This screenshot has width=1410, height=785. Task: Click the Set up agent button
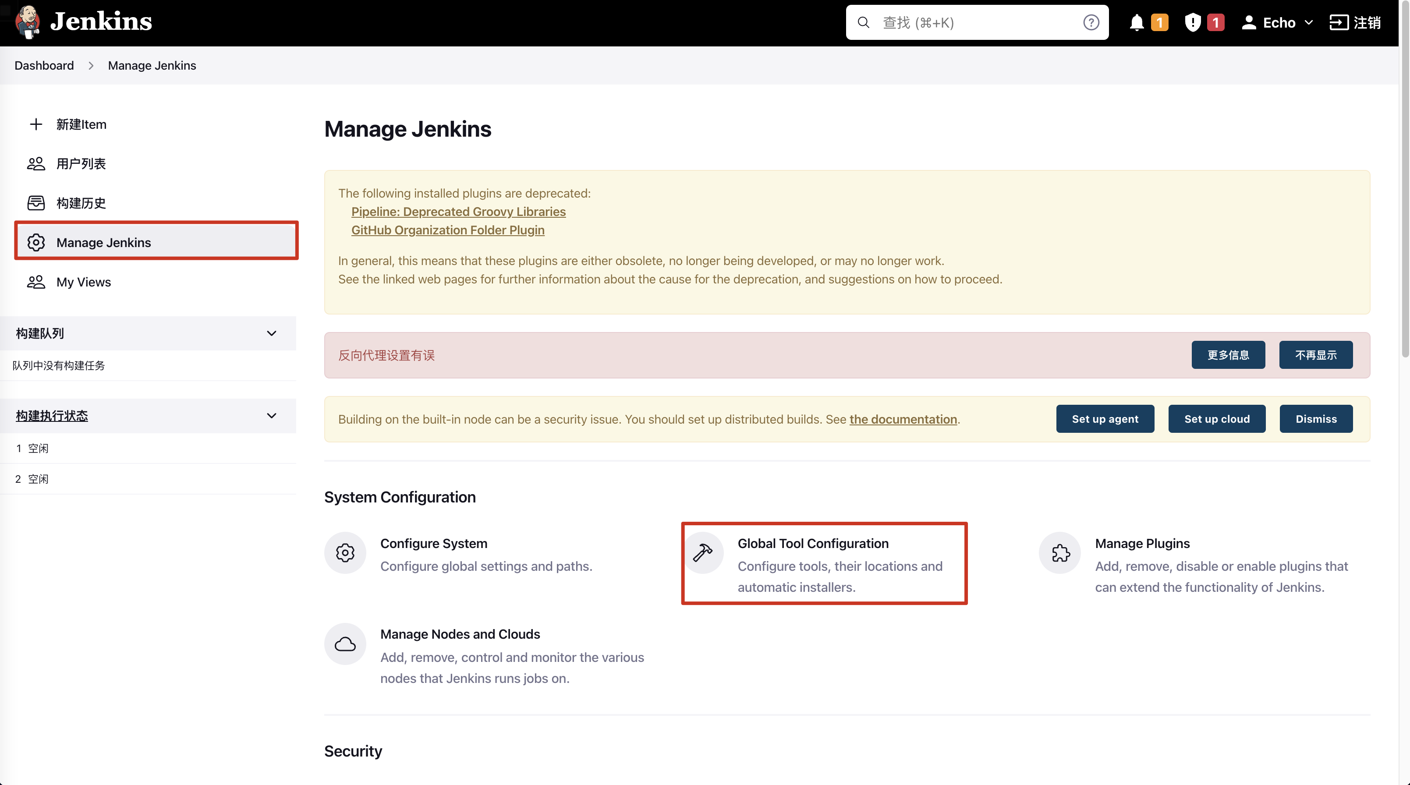pos(1105,419)
